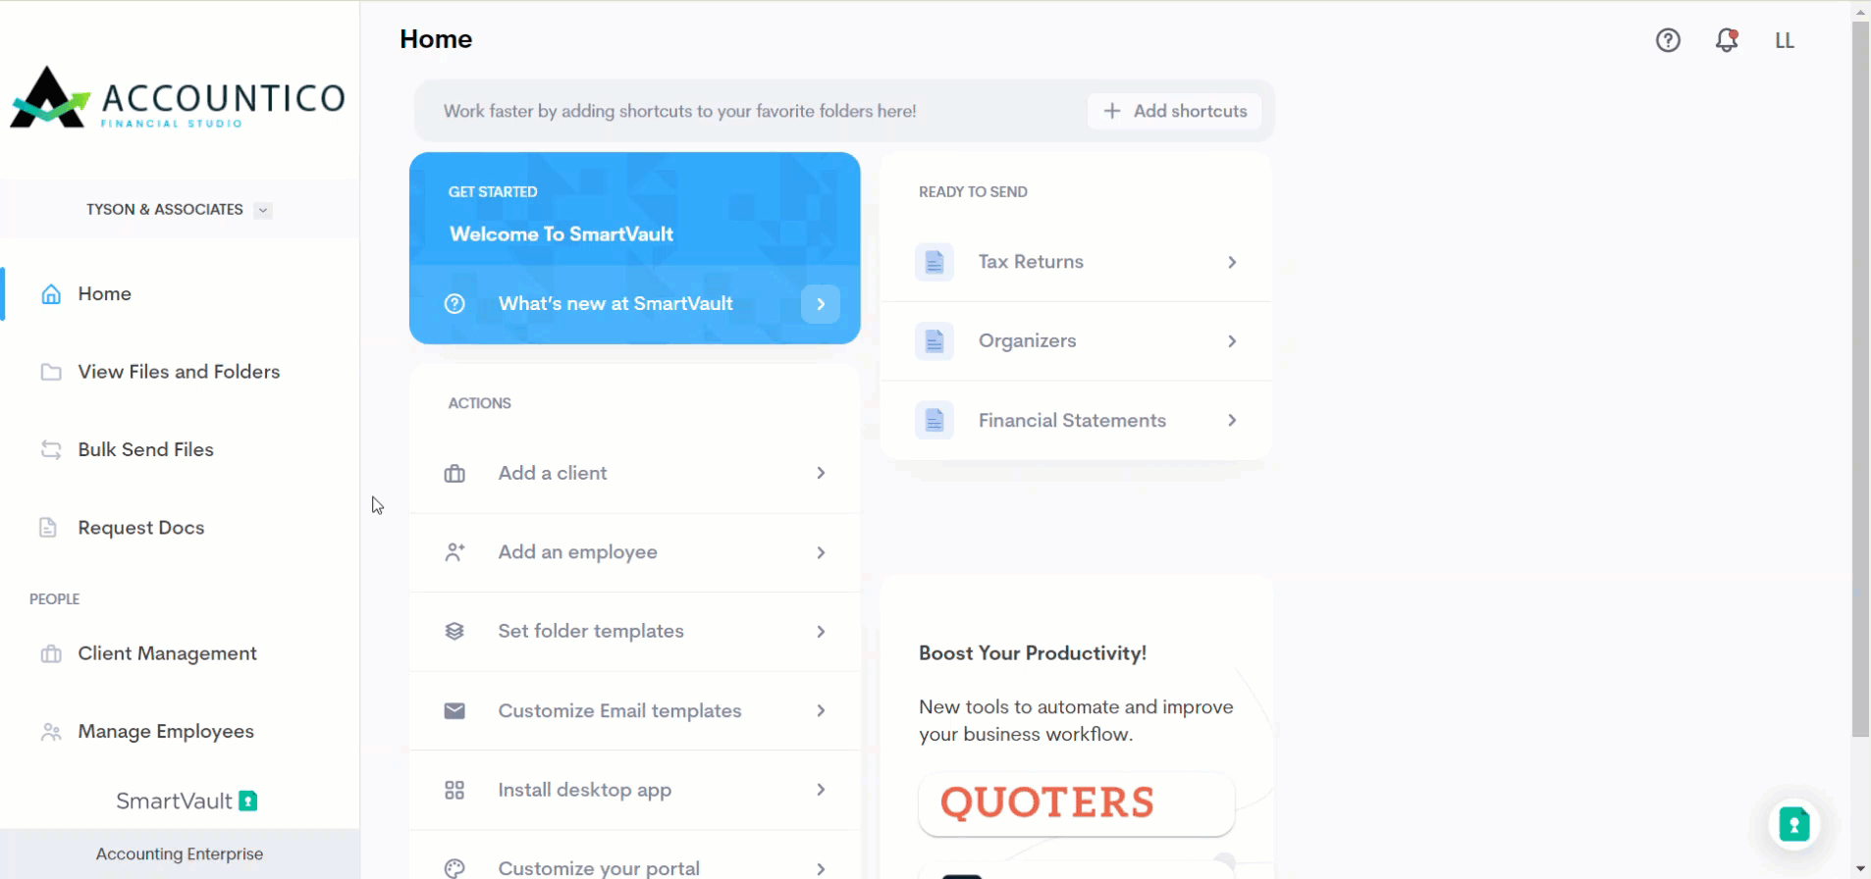Expand the Organizers row chevron
Viewport: 1871px width, 879px height.
[x=1232, y=341]
